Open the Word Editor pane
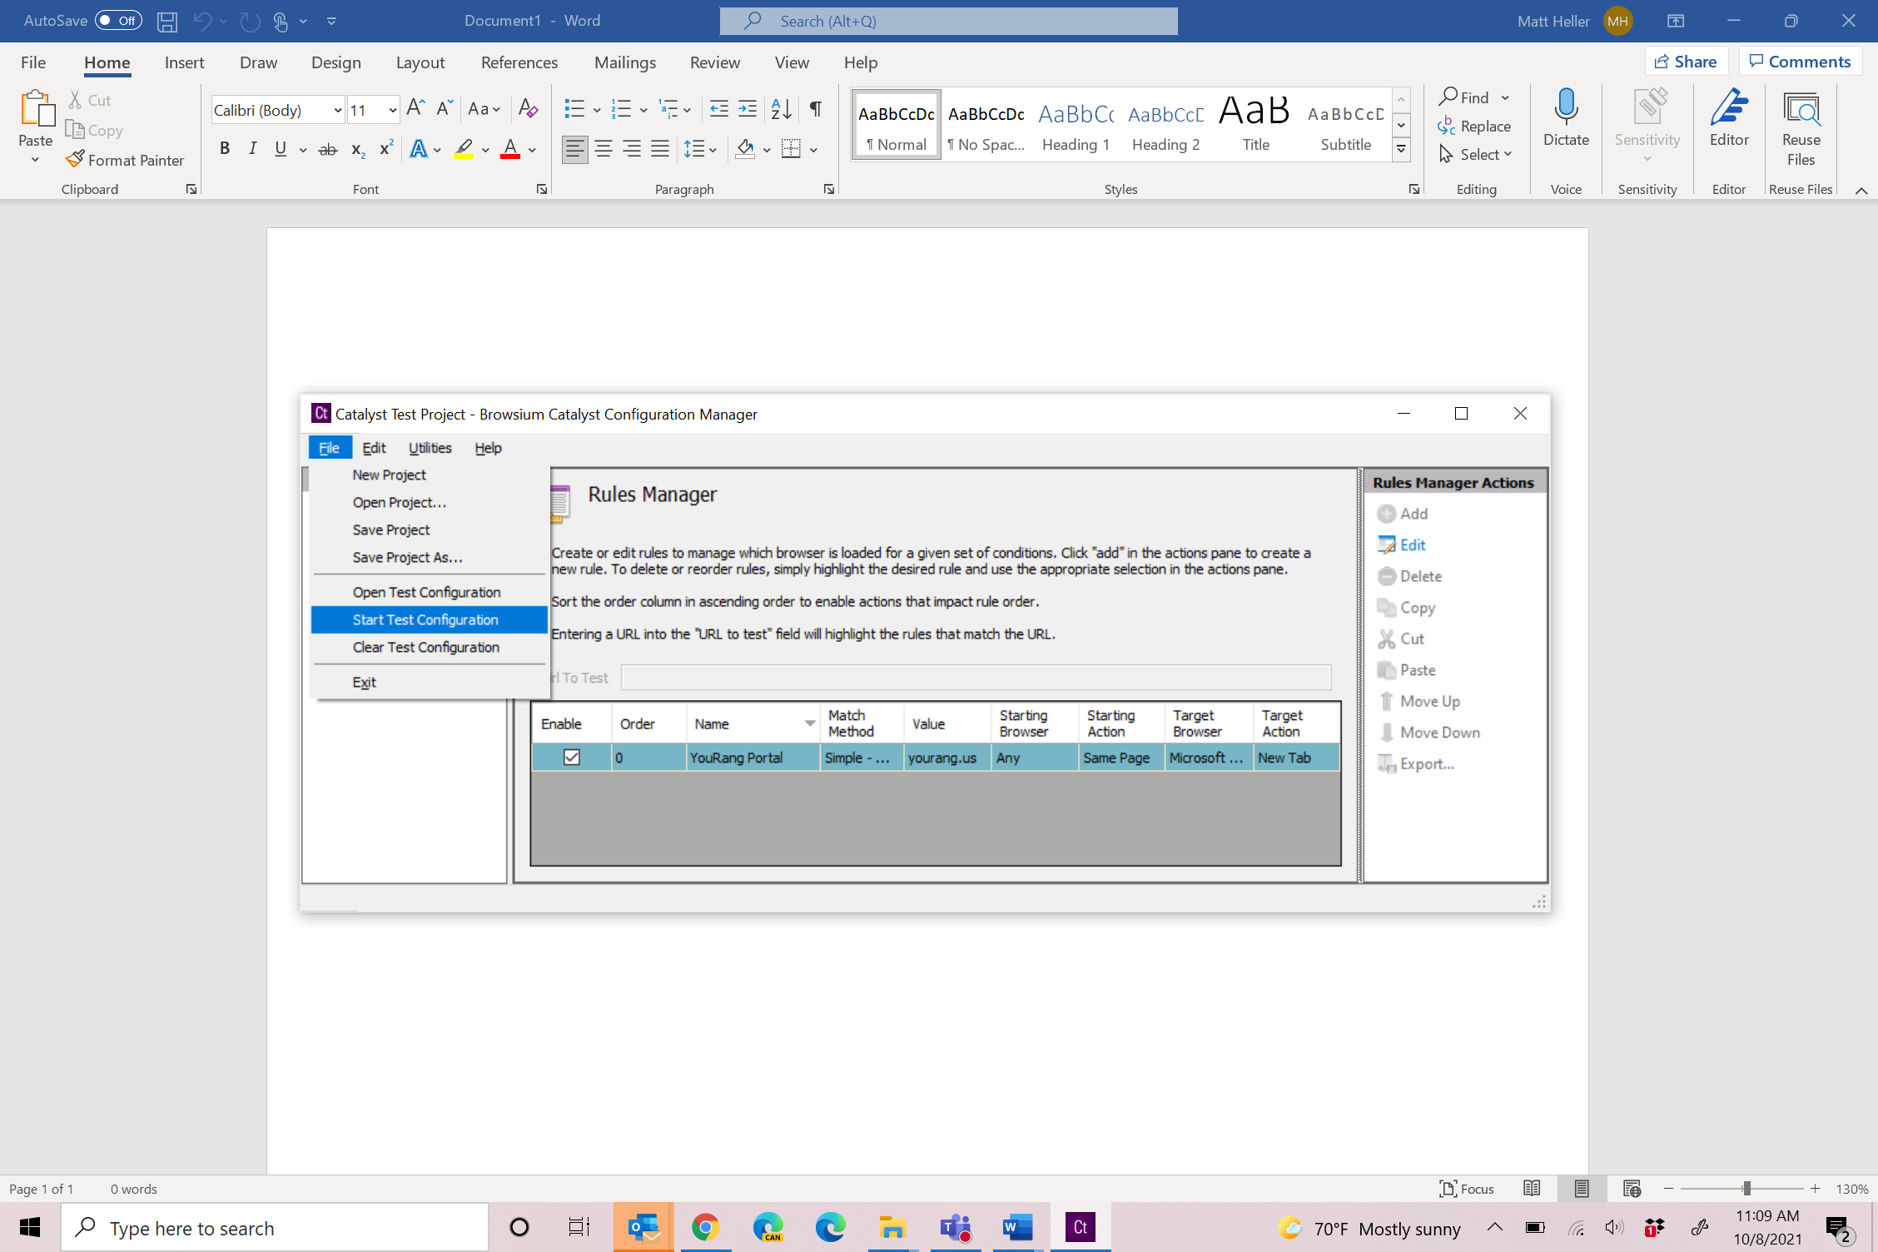Image resolution: width=1878 pixels, height=1252 pixels. pos(1729,121)
